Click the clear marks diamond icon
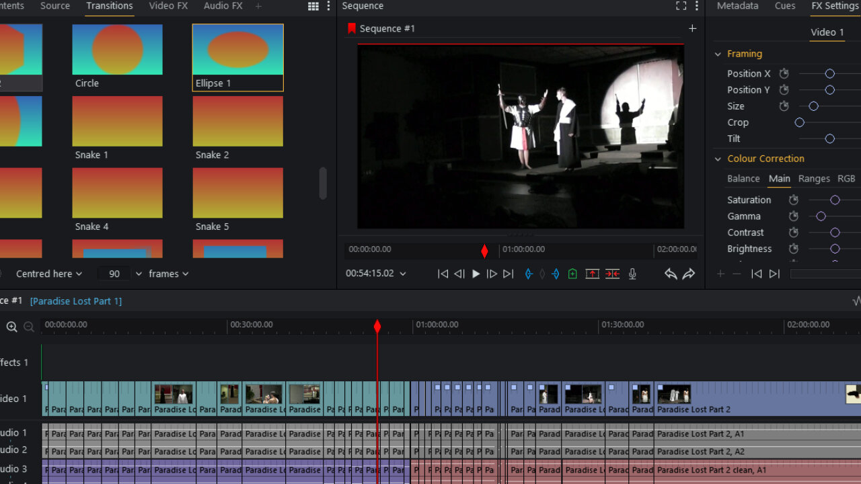The width and height of the screenshot is (861, 484). coord(542,274)
